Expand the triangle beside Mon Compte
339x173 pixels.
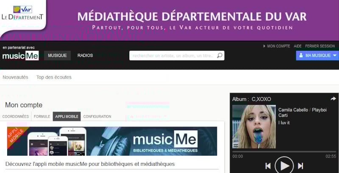264,46
